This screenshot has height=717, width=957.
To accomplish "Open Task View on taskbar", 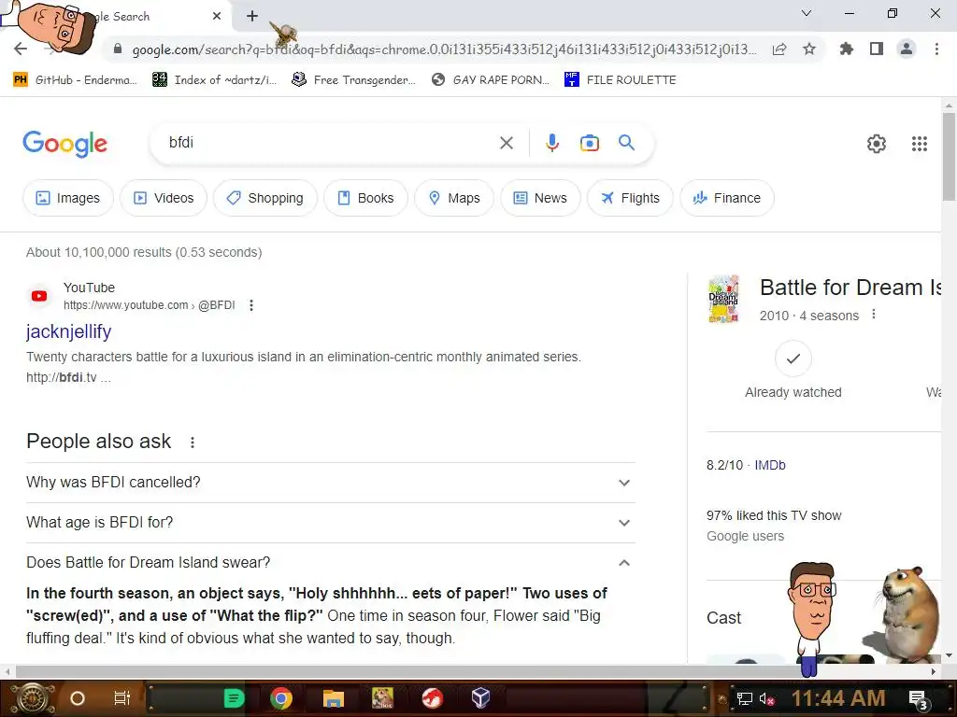I will coord(122,698).
